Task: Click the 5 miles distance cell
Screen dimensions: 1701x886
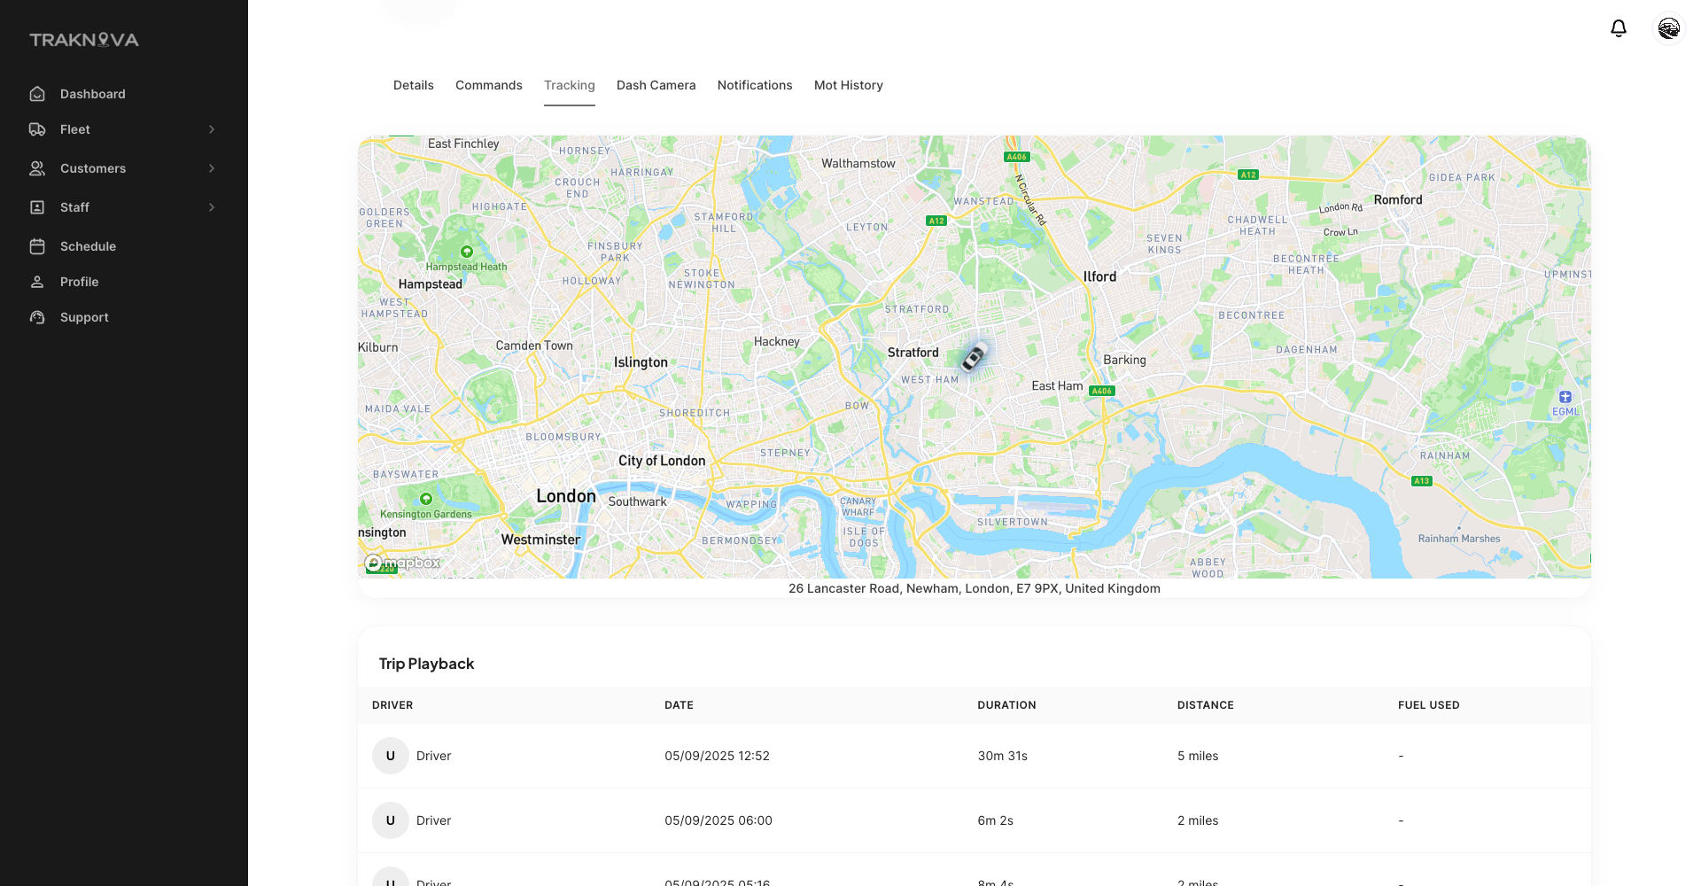Action: coord(1198,756)
